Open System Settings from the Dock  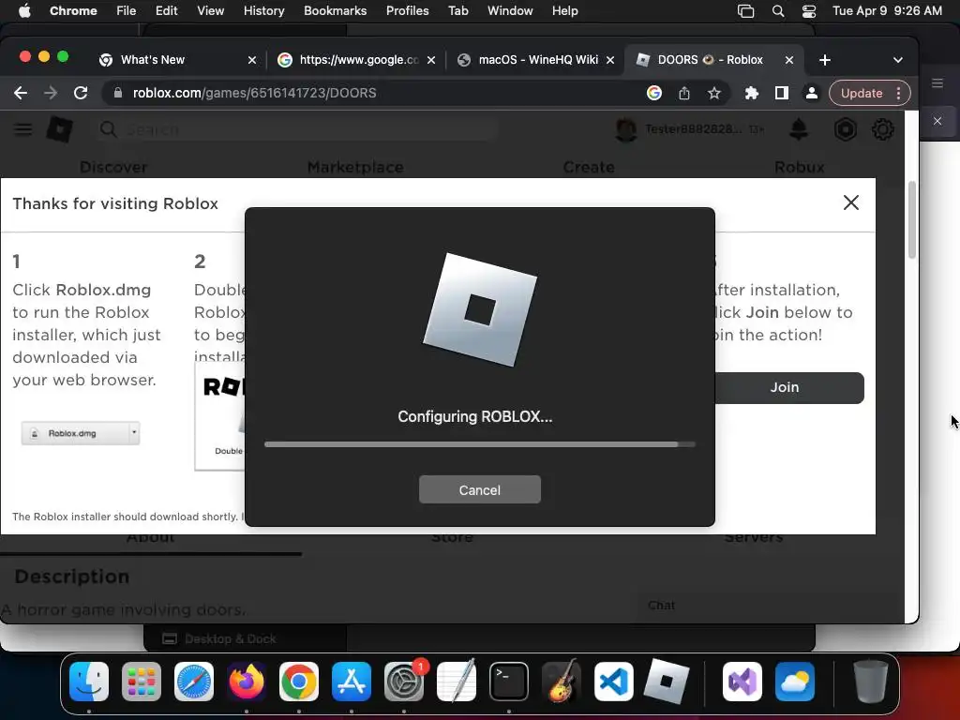coord(404,681)
